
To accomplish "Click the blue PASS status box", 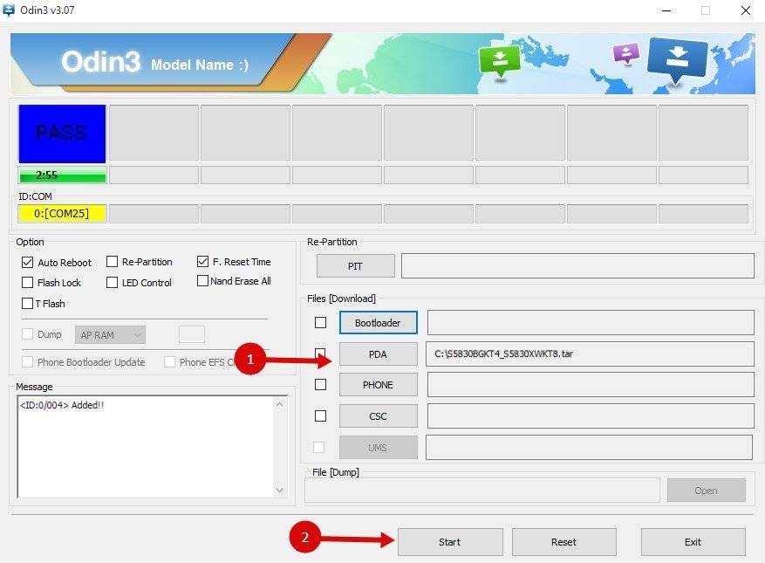I will 62,134.
